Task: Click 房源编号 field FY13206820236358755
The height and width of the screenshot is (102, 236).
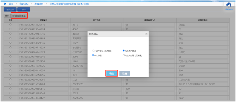Action: (x=44, y=75)
